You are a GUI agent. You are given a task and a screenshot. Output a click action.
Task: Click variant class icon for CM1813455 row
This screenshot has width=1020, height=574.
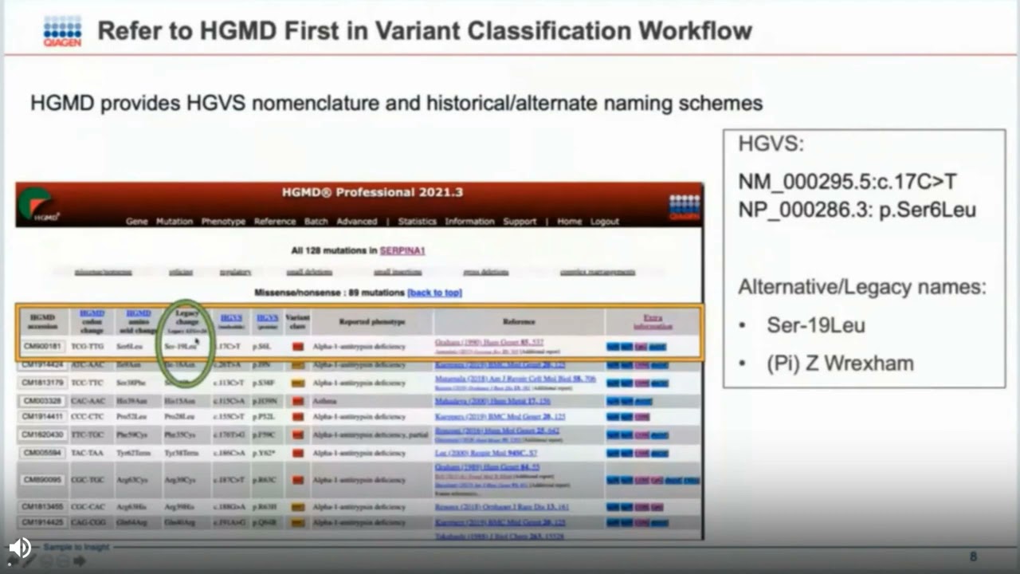point(297,507)
